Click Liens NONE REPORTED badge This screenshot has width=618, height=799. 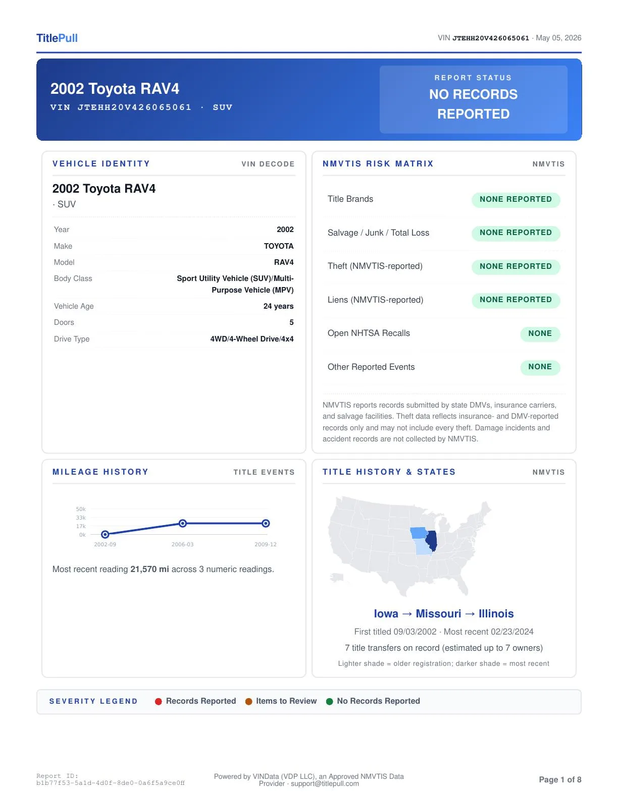tap(516, 300)
